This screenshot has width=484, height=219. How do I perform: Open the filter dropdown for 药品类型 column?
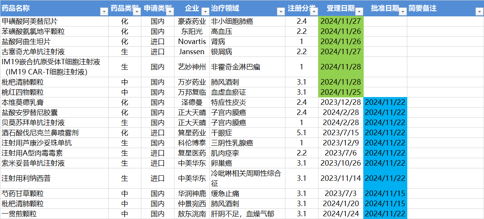tap(137, 12)
